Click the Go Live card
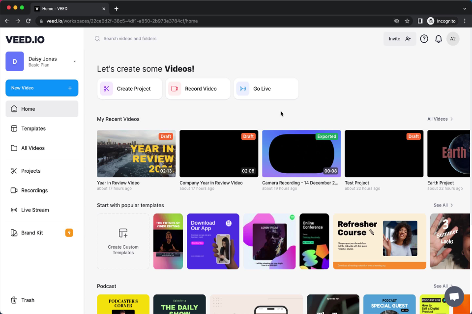Screen dimensions: 472x314 coord(266,89)
